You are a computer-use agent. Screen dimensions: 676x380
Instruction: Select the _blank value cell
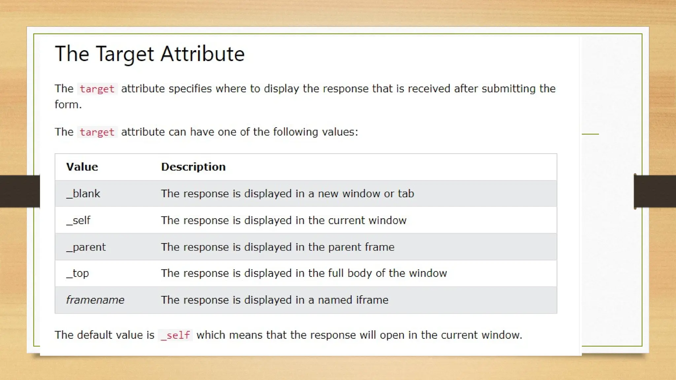(83, 194)
